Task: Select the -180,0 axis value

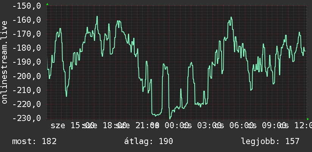Action: 27,48
